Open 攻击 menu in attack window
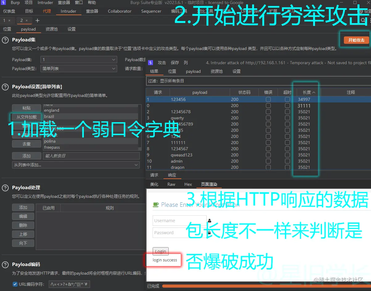 click(x=162, y=63)
